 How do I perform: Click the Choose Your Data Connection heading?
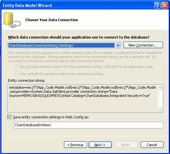(x=52, y=20)
